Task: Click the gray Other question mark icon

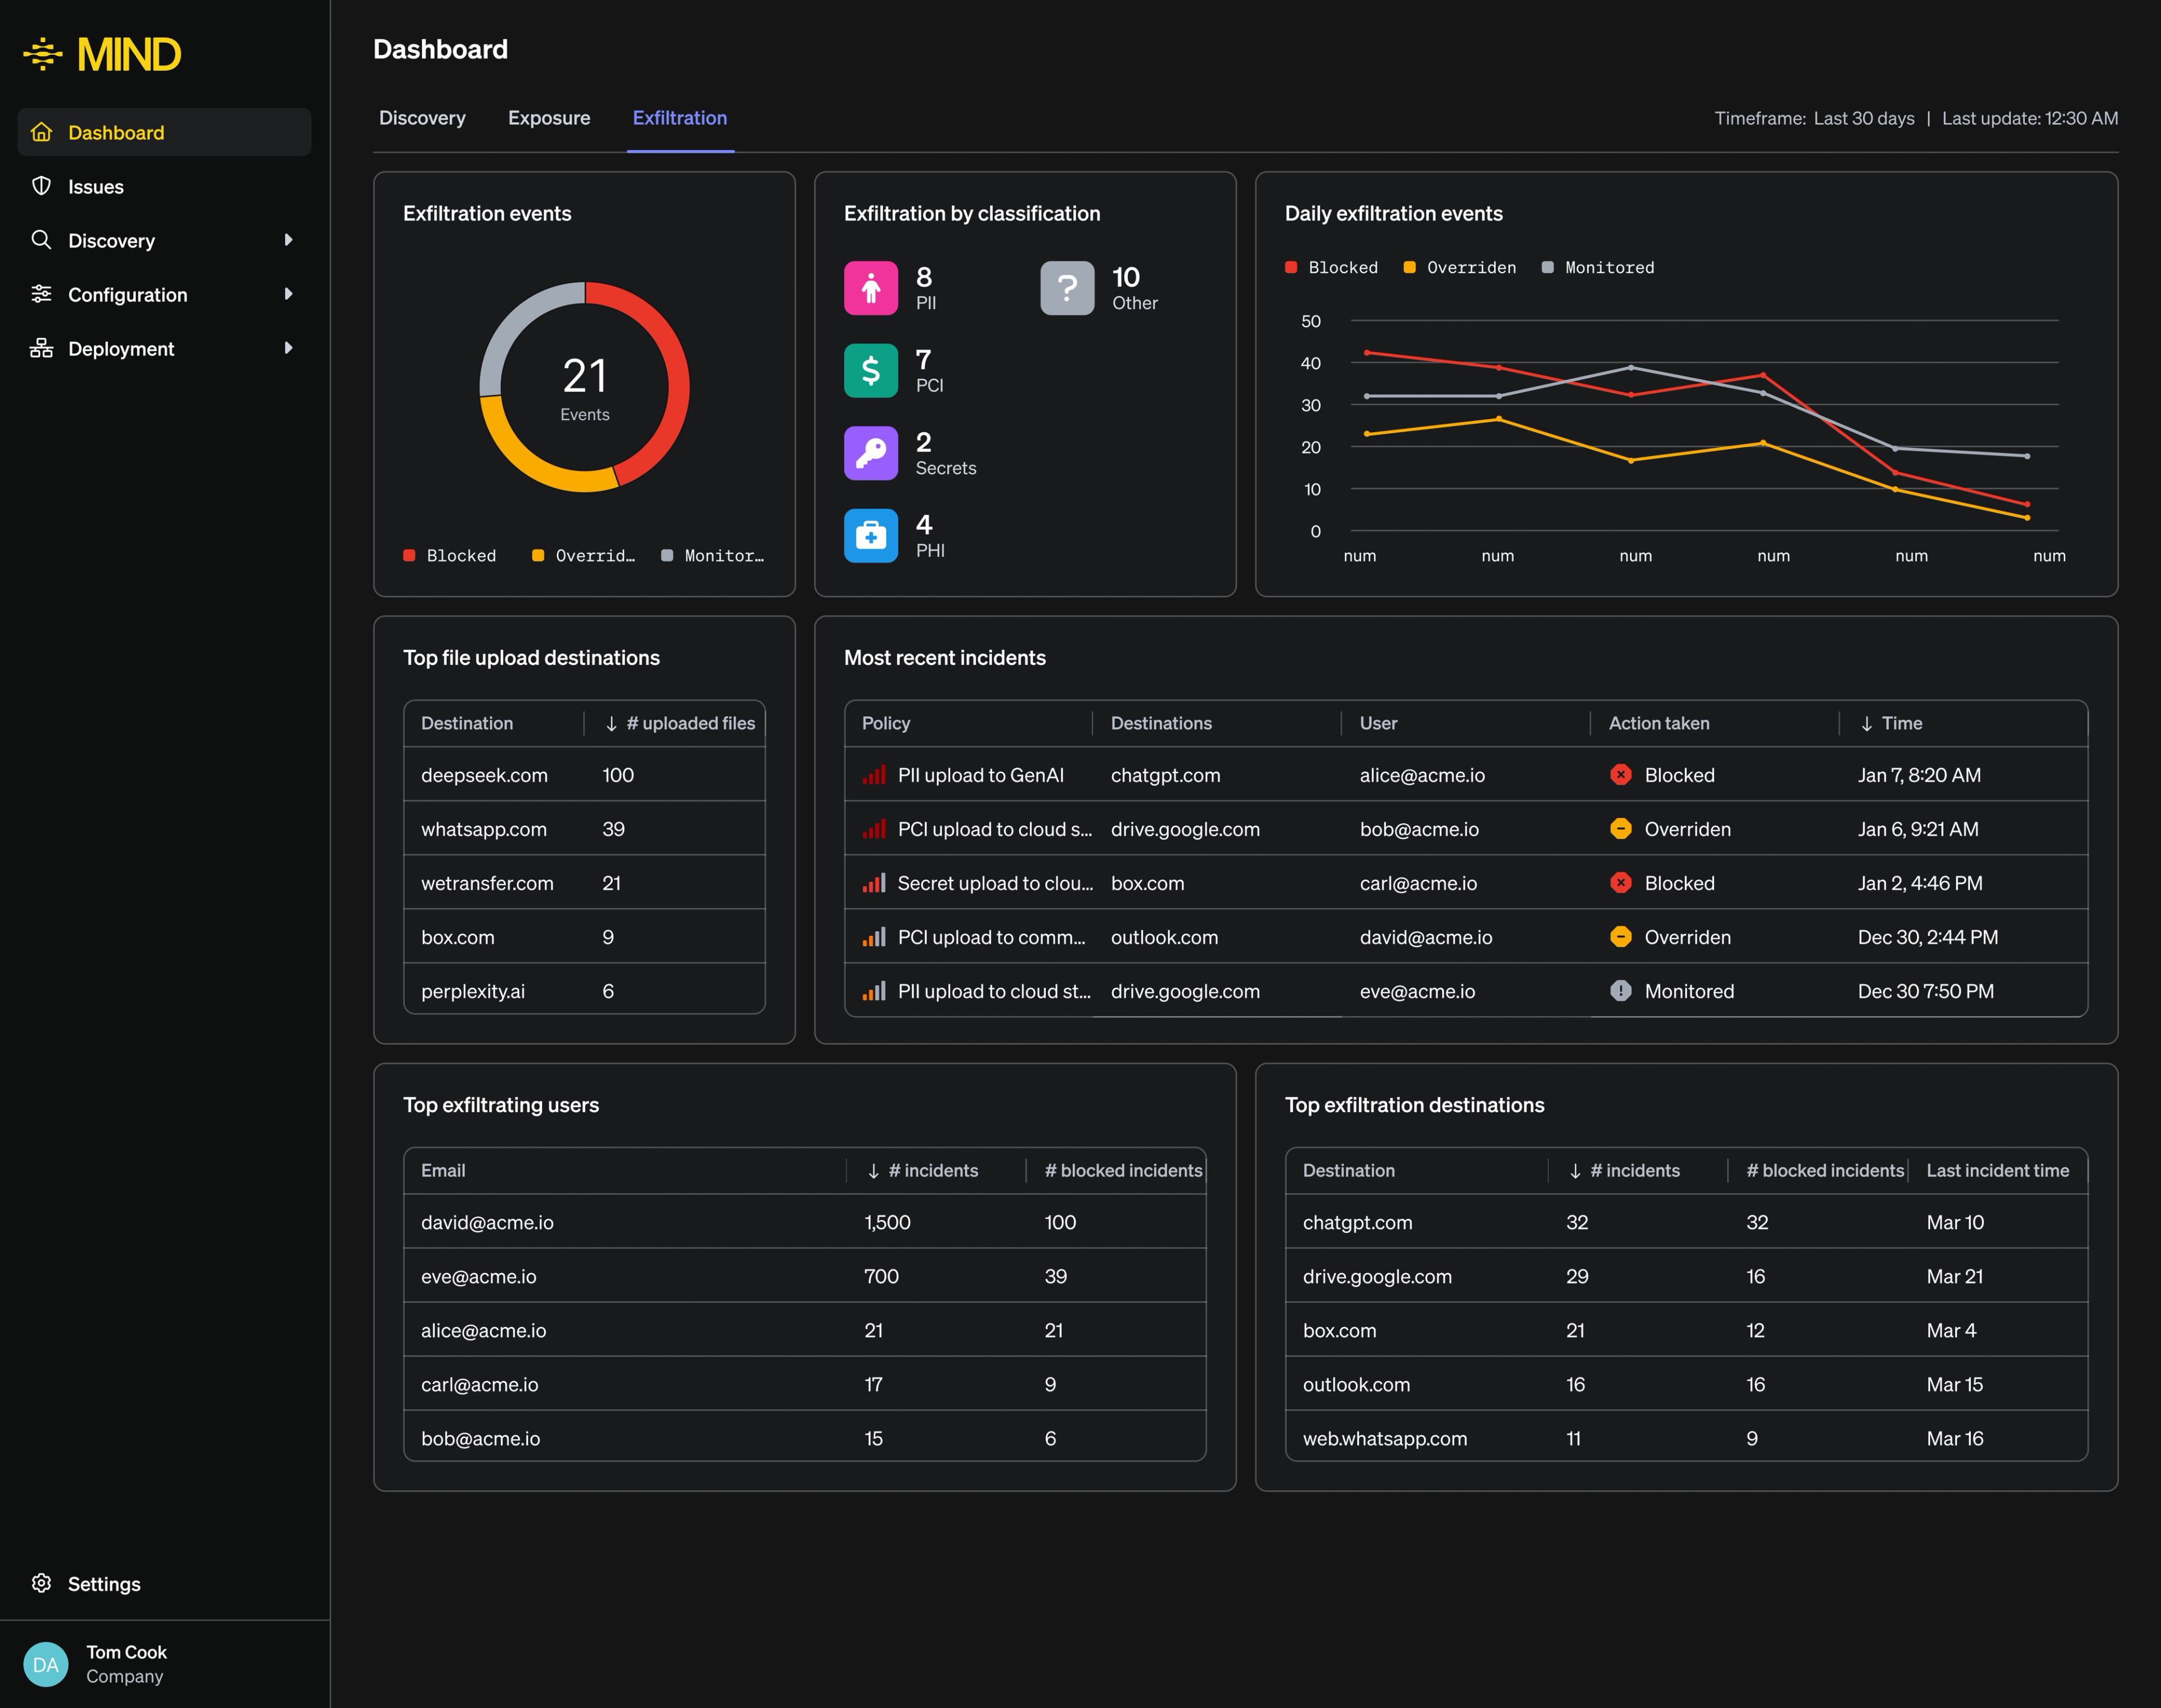Action: [1067, 288]
